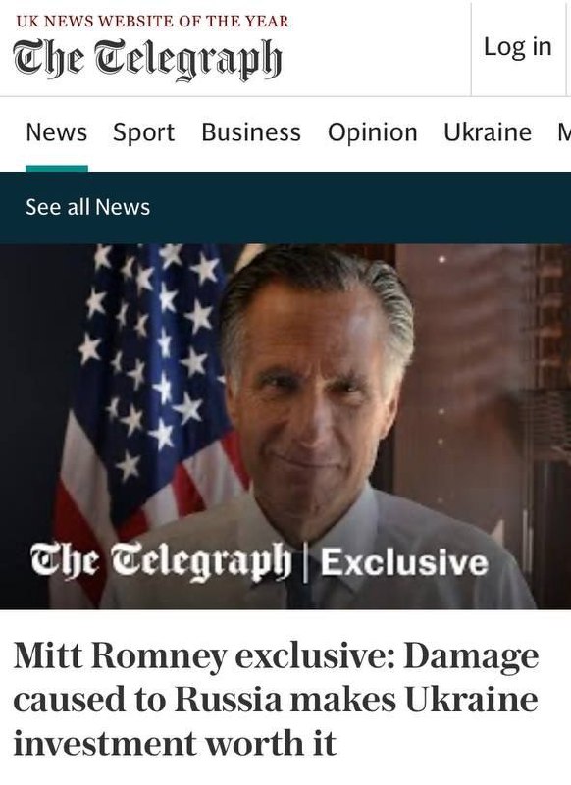
Task: Click the divider between Telegraph and Exclusive
Action: click(x=305, y=561)
